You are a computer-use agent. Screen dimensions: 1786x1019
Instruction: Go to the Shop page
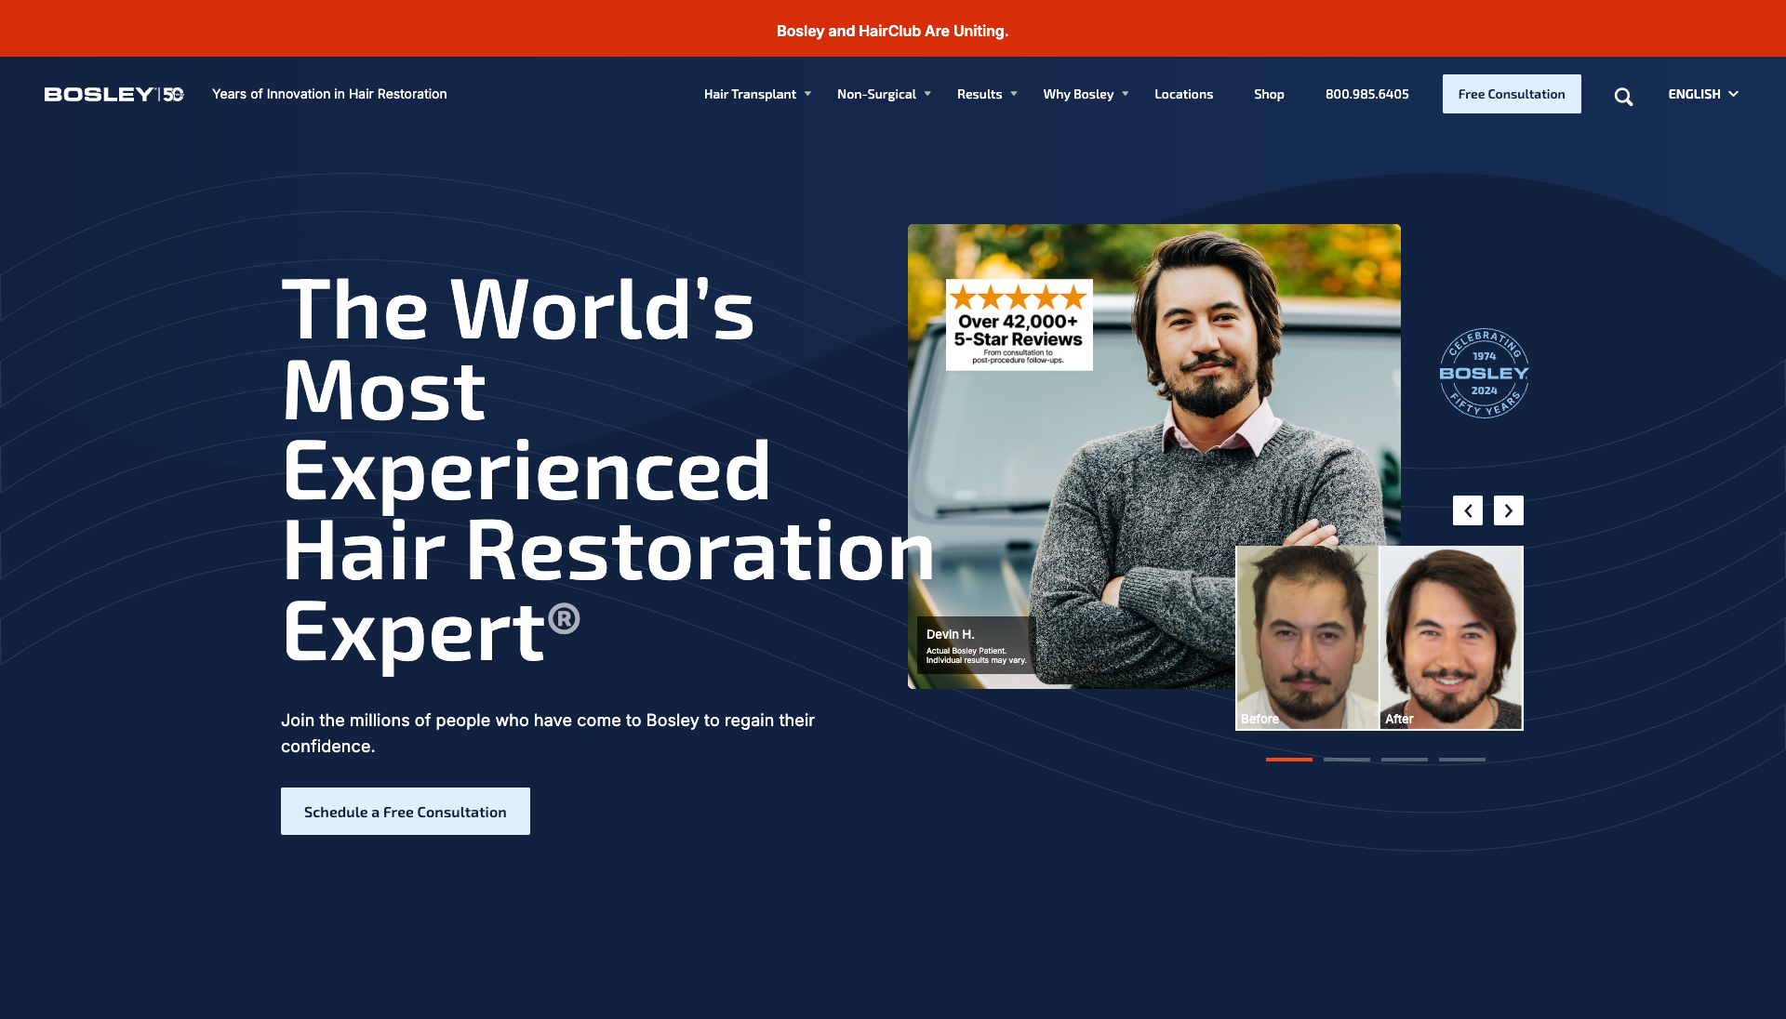[x=1269, y=94]
